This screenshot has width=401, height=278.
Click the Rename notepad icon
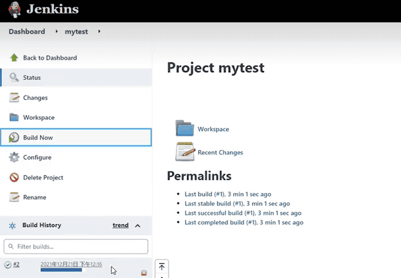(14, 197)
